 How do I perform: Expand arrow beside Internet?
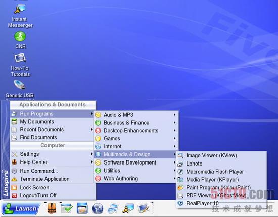coord(175,146)
